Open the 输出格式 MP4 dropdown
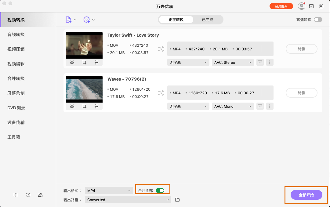The width and height of the screenshot is (330, 207). pos(109,190)
